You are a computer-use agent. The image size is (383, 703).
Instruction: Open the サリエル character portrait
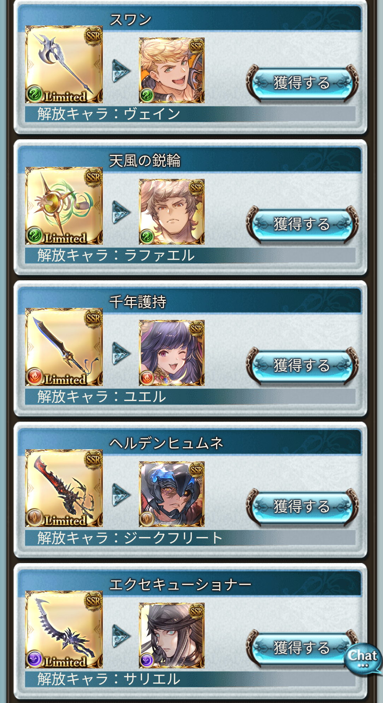[172, 635]
